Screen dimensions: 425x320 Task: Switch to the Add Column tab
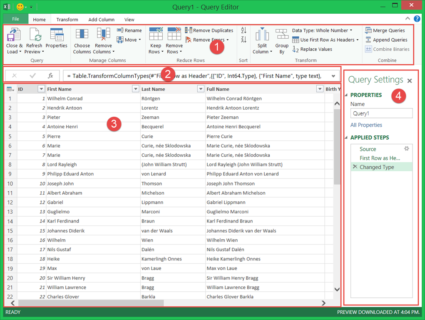click(101, 20)
